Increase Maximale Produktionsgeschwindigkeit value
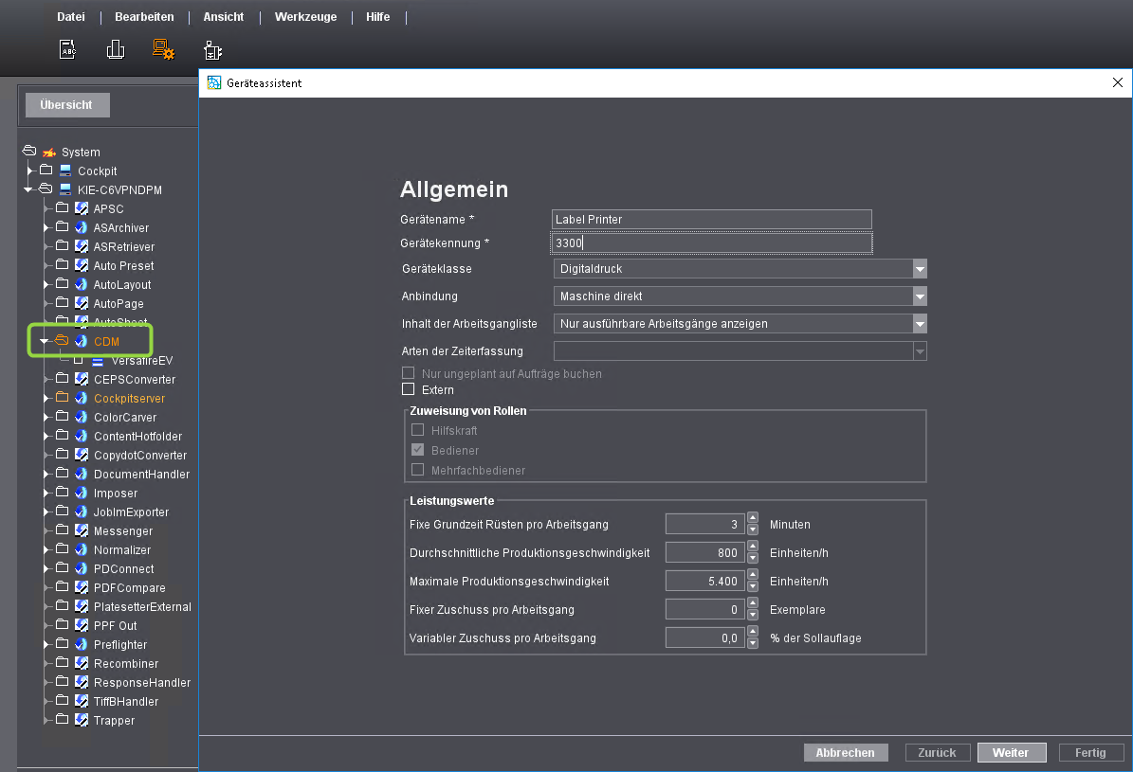The image size is (1133, 772). pos(753,575)
